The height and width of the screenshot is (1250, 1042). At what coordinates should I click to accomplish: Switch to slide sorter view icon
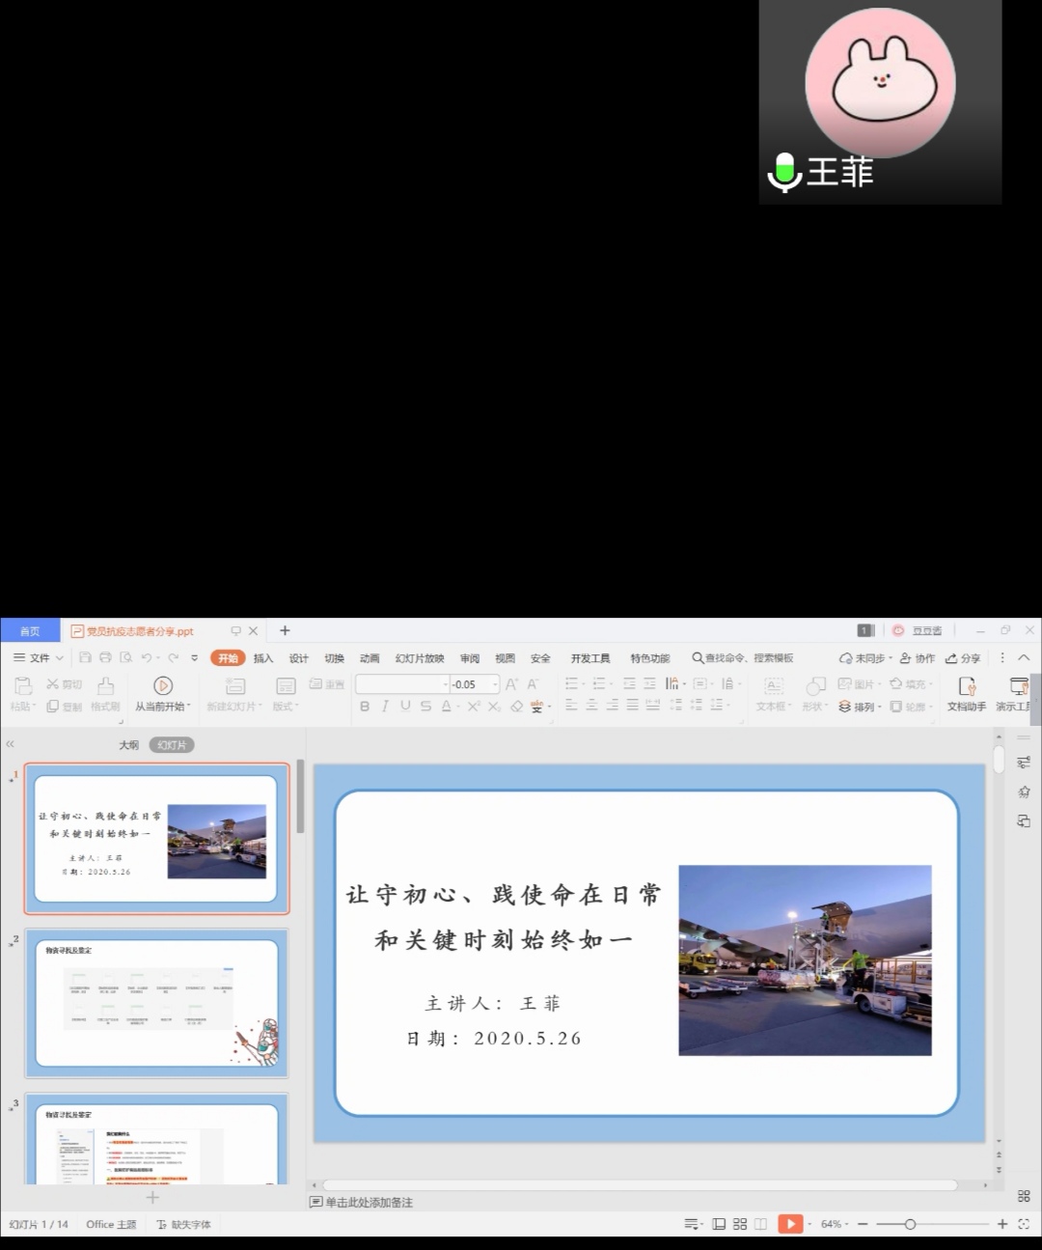(740, 1224)
